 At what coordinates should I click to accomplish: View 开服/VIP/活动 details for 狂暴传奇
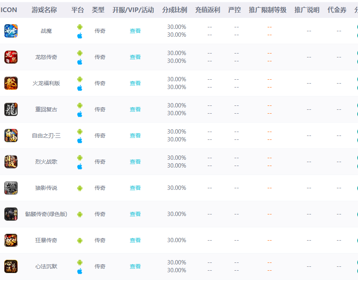tap(135, 240)
